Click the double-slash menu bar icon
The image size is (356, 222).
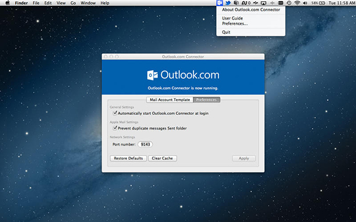[256, 3]
